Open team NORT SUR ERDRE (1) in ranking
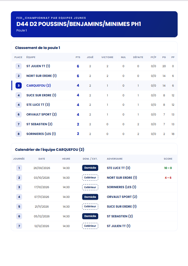 [41, 76]
